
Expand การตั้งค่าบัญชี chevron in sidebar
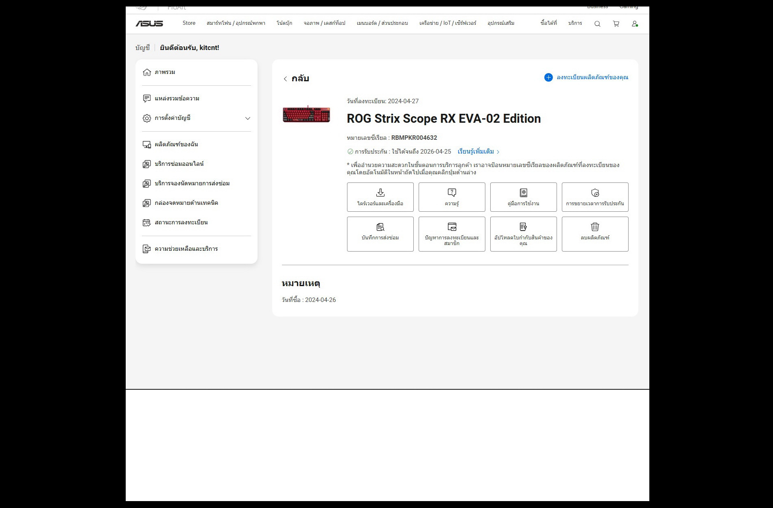coord(247,118)
